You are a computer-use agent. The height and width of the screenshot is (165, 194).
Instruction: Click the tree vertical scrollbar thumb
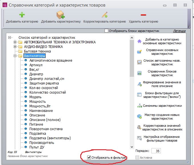click(132, 58)
